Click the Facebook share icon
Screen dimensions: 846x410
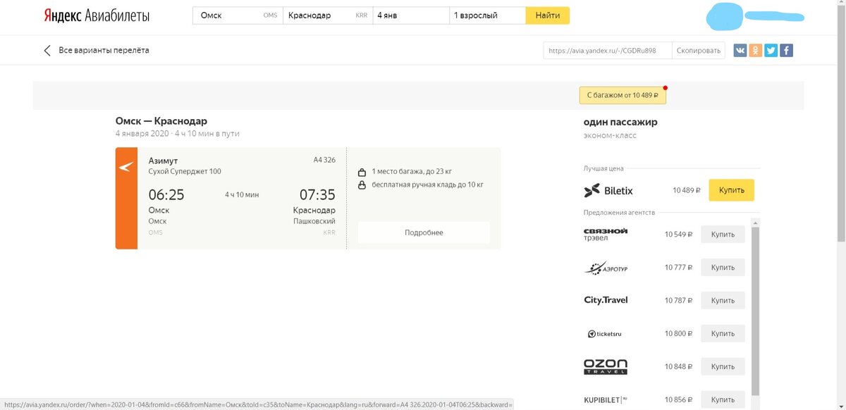click(x=786, y=49)
